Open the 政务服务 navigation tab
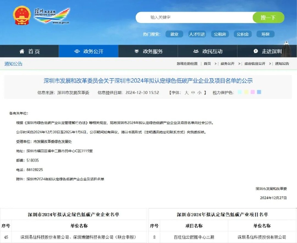The height and width of the screenshot is (243, 297). 153,51
